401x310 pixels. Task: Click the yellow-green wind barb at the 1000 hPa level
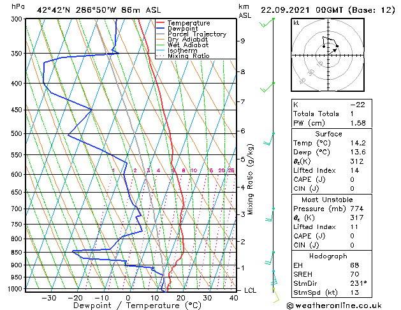point(276,295)
